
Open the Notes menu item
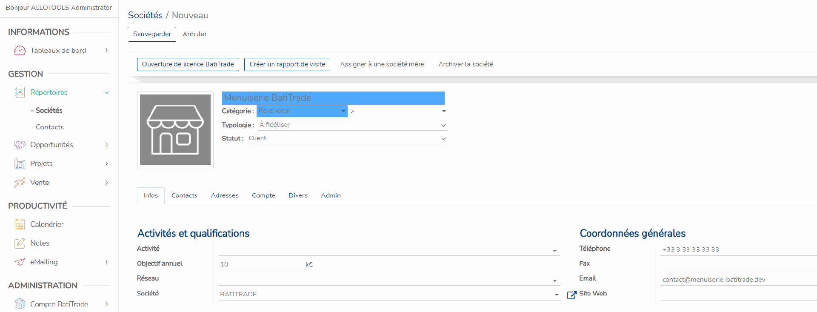coord(40,243)
